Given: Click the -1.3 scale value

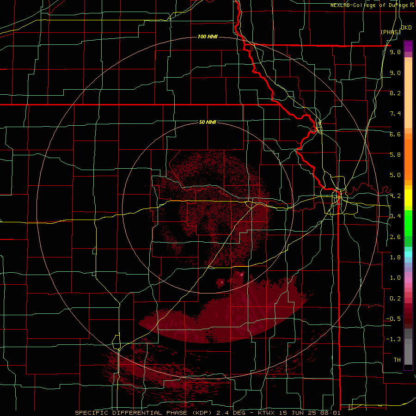Looking at the screenshot, I should tap(393, 339).
